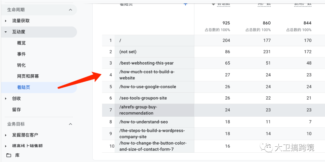Select the /seo-tools-groupon-site row
Screen dimensions: 325x162
(x=143, y=98)
